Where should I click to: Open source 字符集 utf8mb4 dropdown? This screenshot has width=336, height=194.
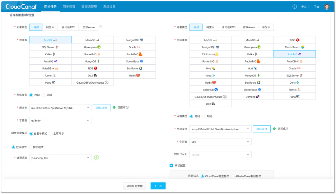point(60,121)
